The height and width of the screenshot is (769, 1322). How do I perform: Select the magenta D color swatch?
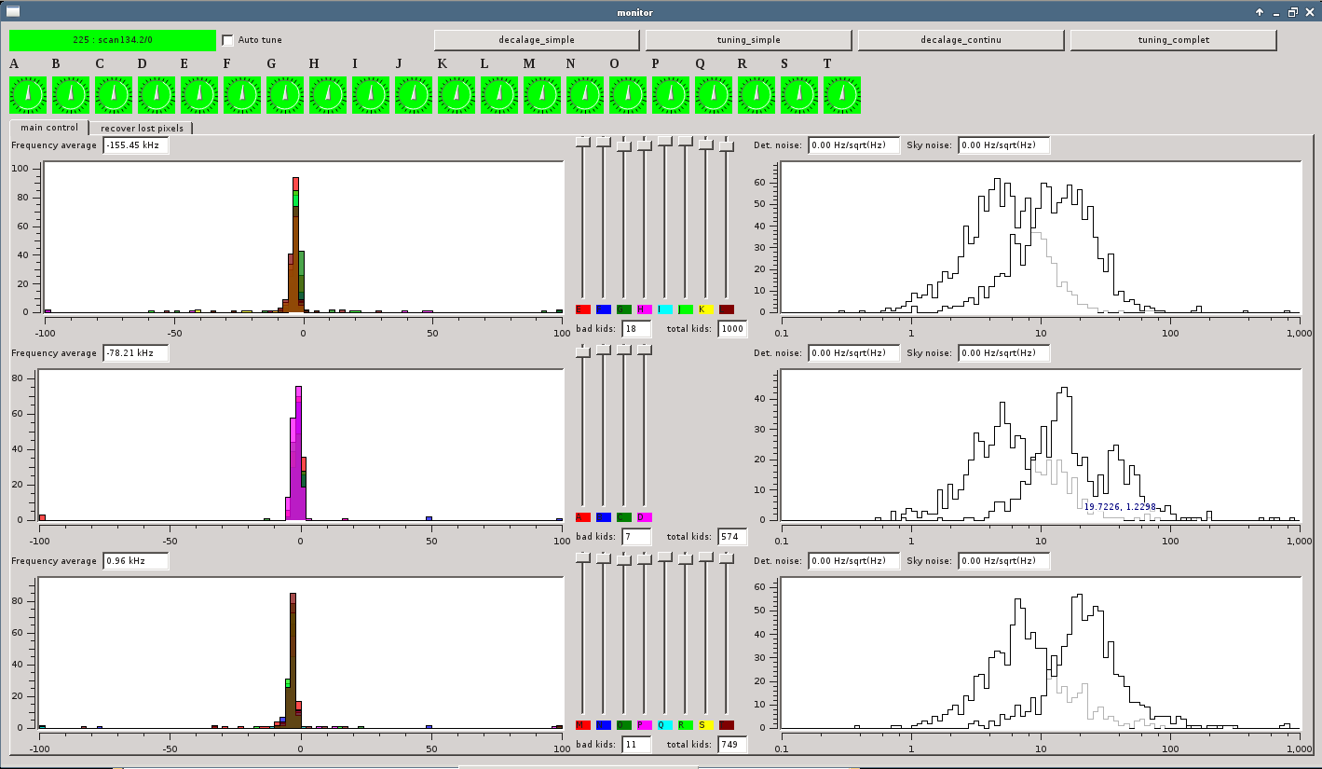click(x=644, y=517)
